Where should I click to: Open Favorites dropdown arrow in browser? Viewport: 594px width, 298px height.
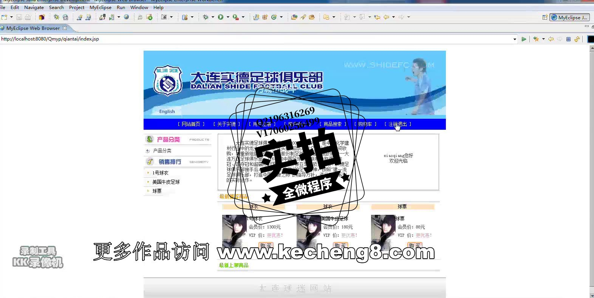[543, 39]
